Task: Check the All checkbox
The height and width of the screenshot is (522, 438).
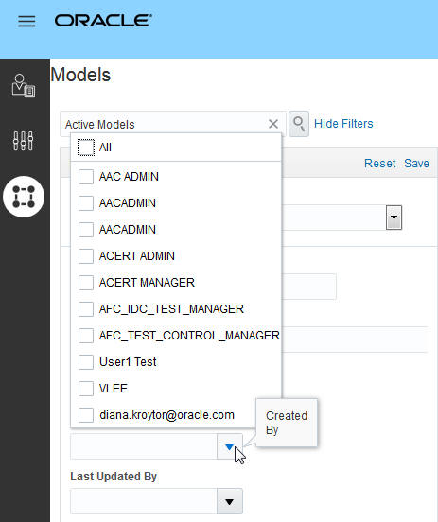Action: (x=86, y=148)
